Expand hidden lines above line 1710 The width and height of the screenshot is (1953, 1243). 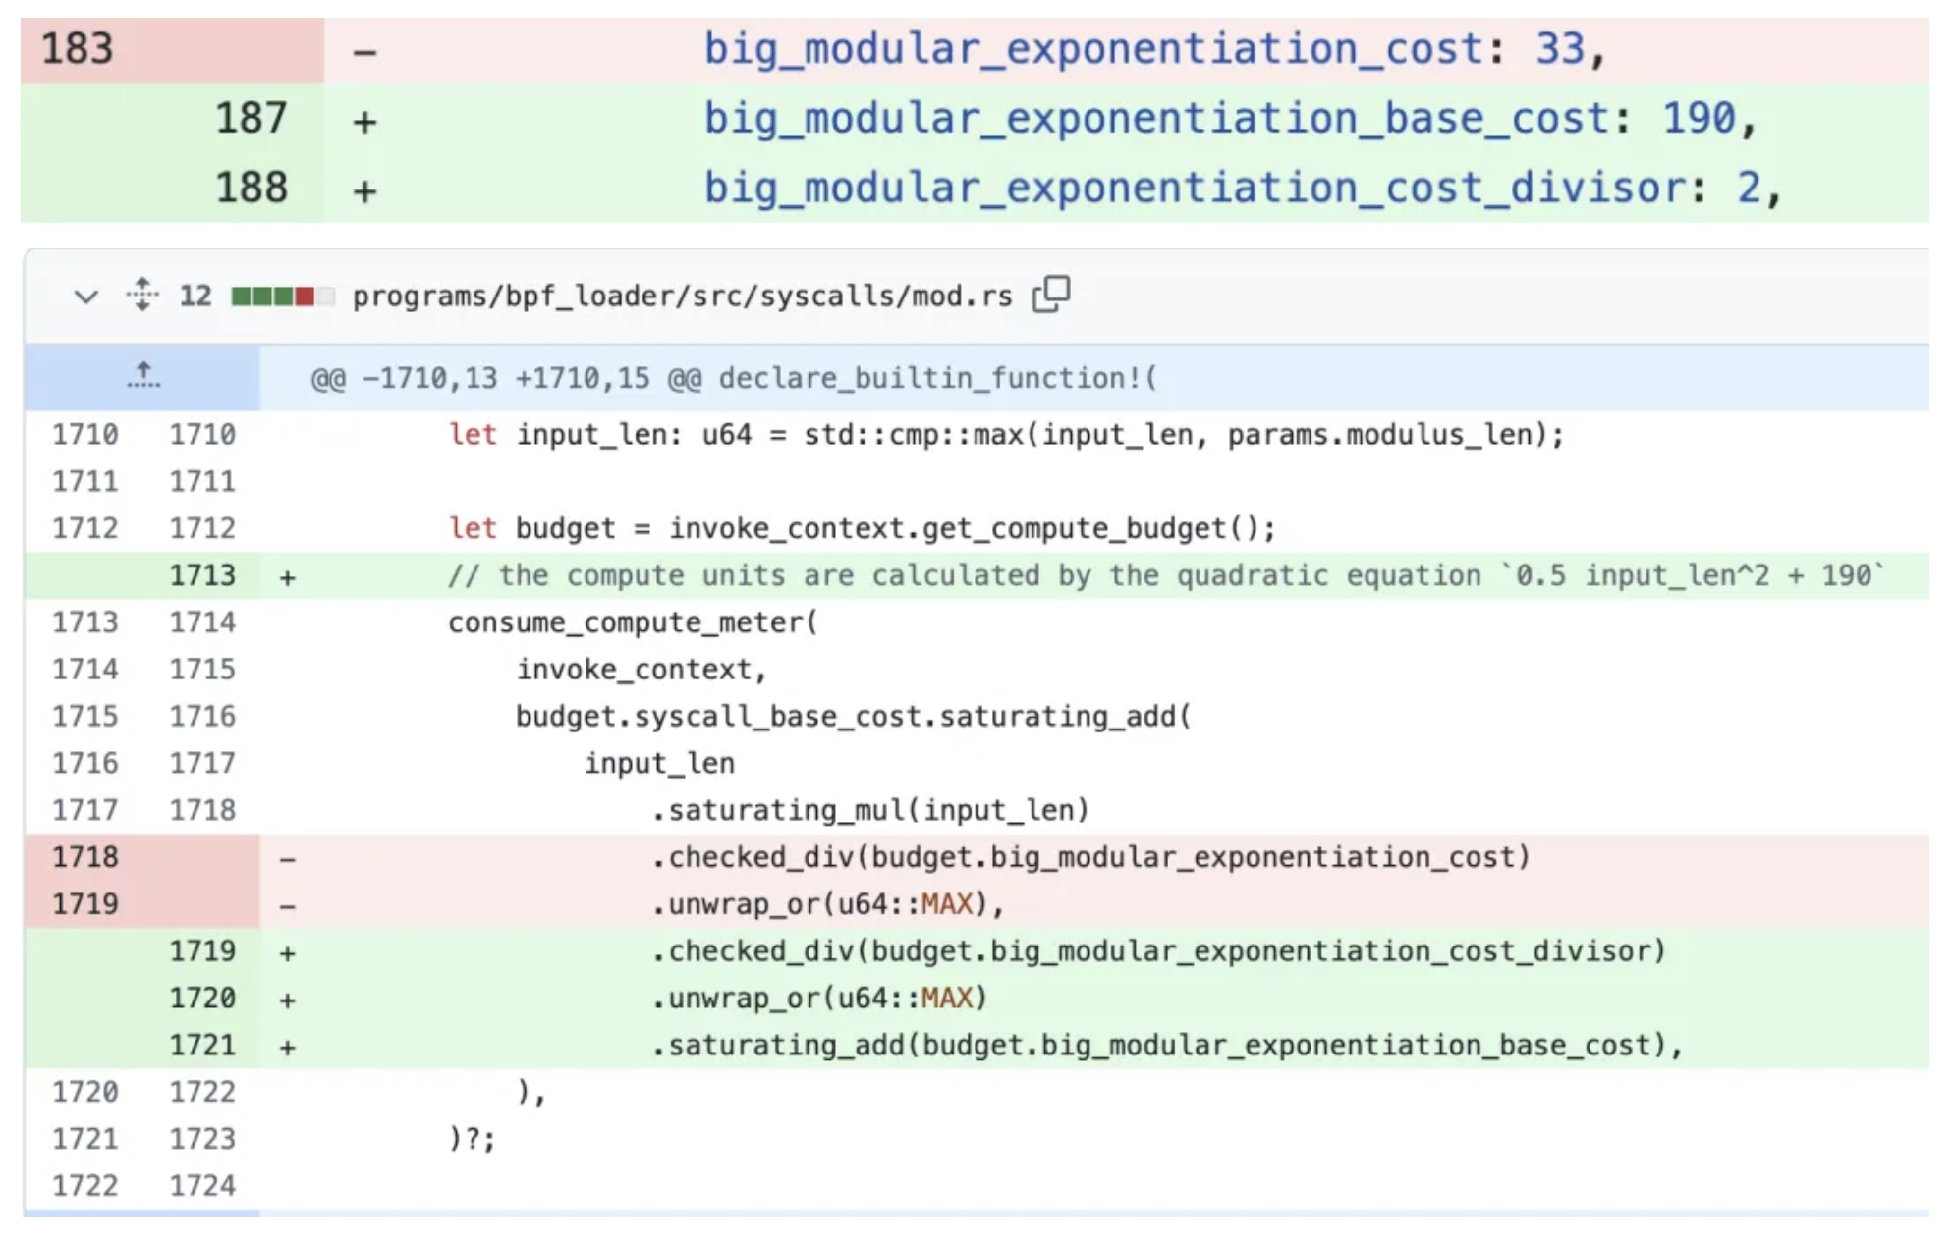click(x=143, y=376)
